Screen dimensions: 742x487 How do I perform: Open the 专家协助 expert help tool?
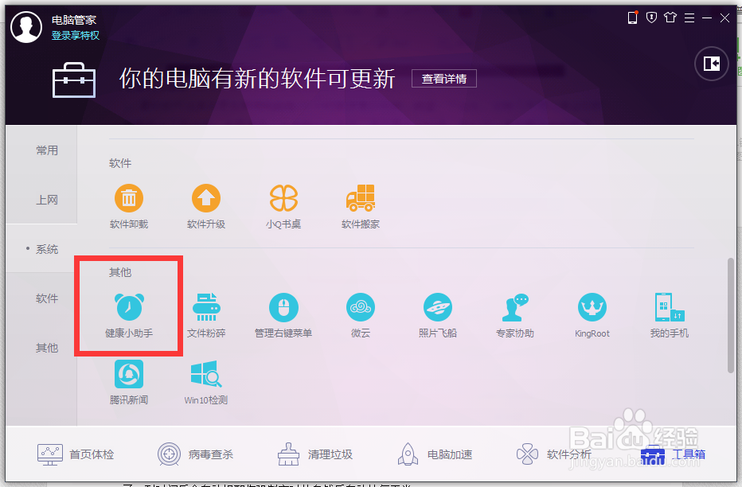click(x=515, y=315)
